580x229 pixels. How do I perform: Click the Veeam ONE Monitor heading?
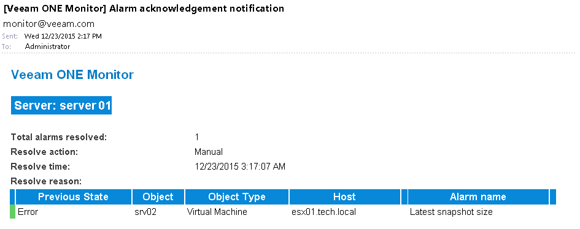72,75
